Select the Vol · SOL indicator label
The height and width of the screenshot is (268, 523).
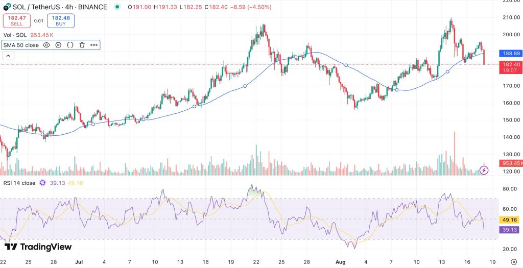[x=15, y=35]
